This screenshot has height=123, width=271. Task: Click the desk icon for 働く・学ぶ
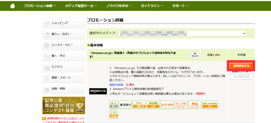47,56
